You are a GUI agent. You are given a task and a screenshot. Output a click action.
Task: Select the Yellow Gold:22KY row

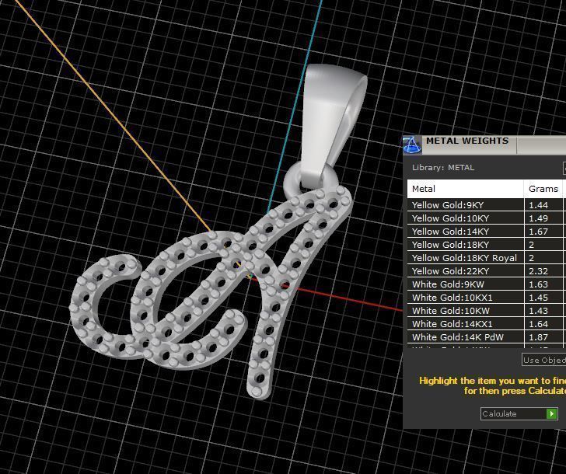485,271
